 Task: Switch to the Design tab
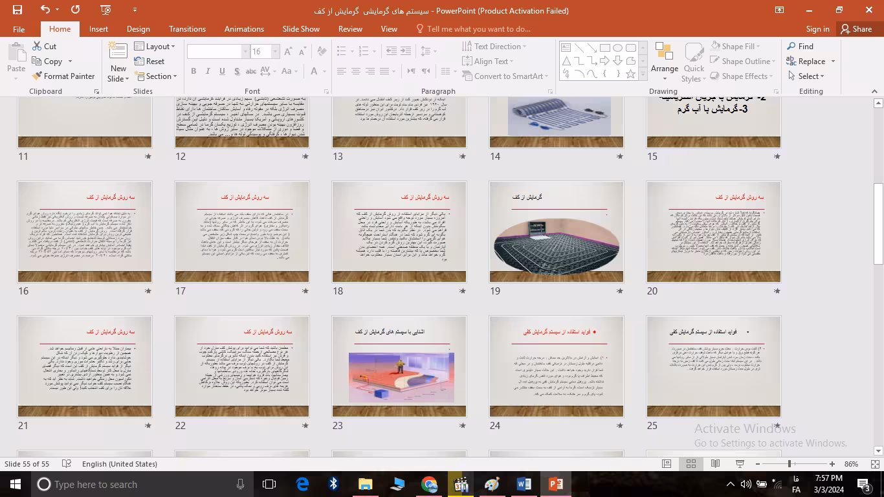coord(138,29)
